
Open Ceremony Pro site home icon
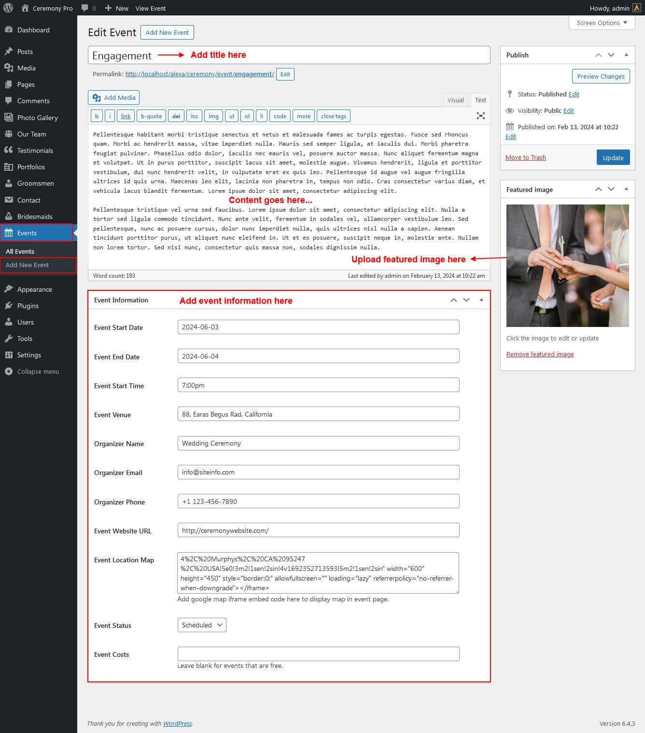[25, 8]
